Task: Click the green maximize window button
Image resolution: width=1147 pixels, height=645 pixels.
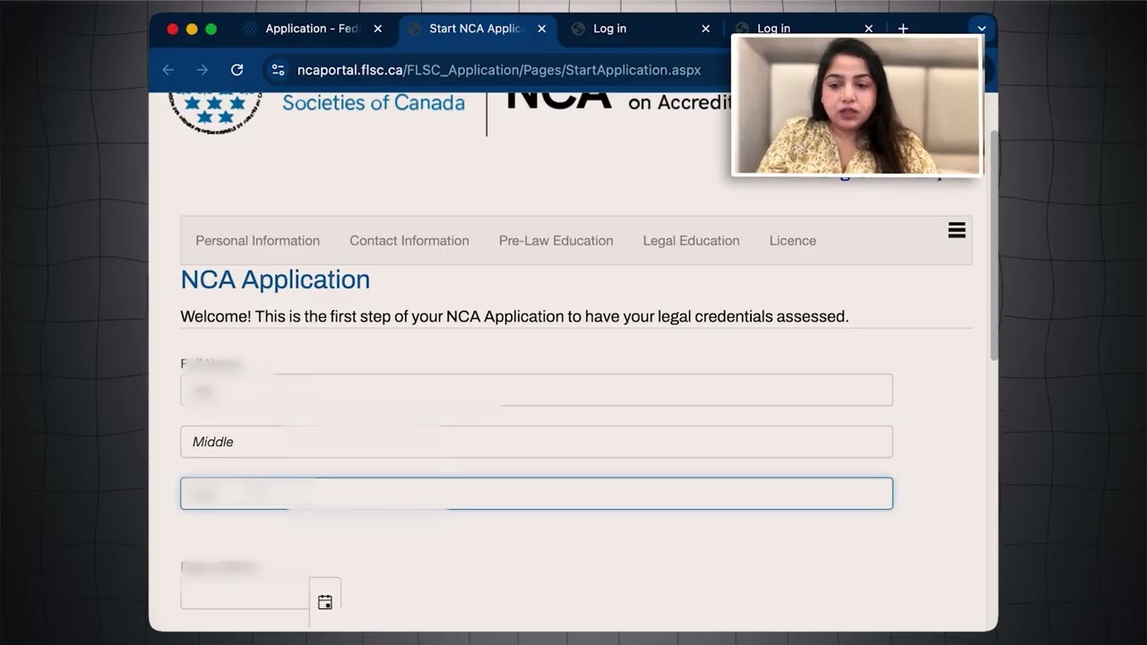Action: coord(211,29)
